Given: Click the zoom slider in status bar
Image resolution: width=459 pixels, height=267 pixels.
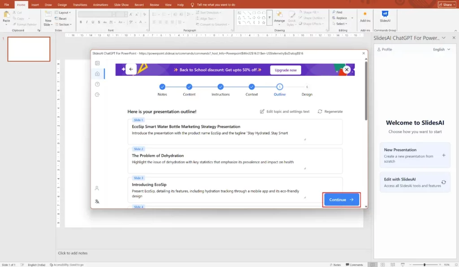Looking at the screenshot, I should pos(424,265).
